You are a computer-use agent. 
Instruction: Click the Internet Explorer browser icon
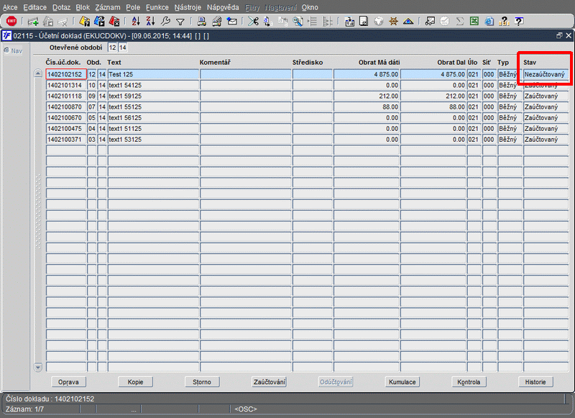(489, 22)
